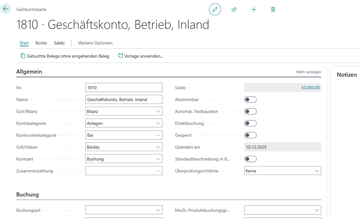Switch to the Konto tab
The image size is (360, 219).
[41, 43]
